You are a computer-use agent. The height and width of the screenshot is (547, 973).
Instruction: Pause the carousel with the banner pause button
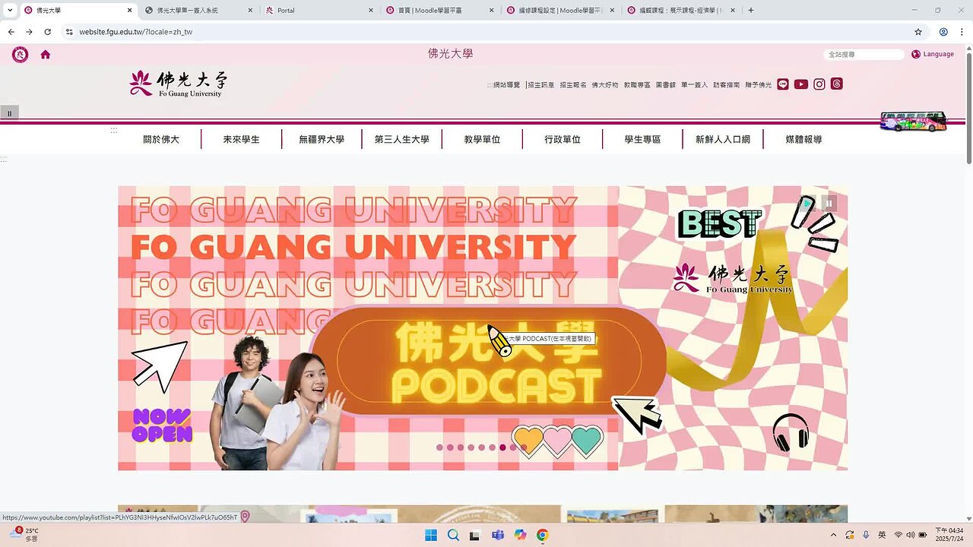[x=829, y=203]
